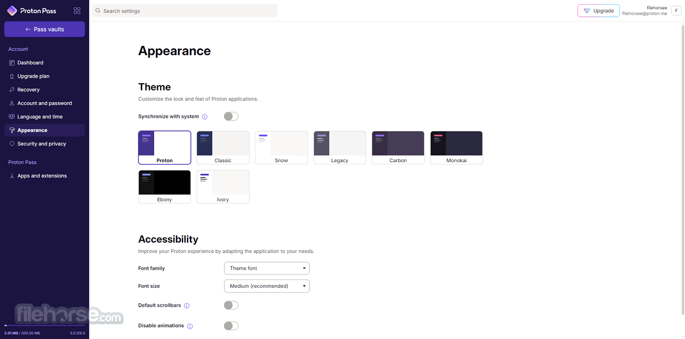685x339 pixels.
Task: Click the search magnifier icon
Action: [98, 11]
